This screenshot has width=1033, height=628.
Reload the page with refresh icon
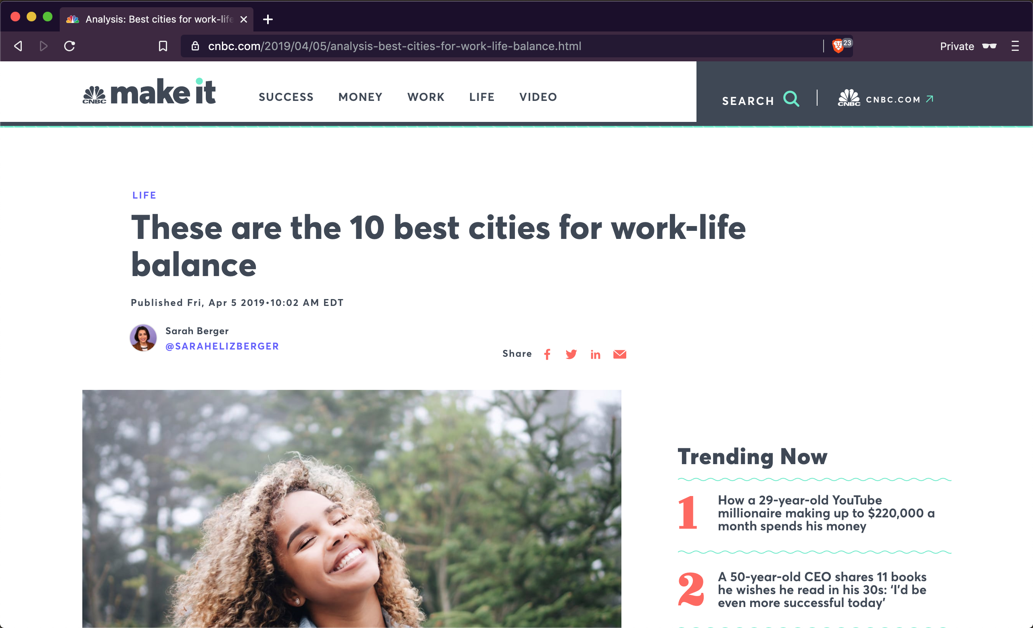point(69,46)
